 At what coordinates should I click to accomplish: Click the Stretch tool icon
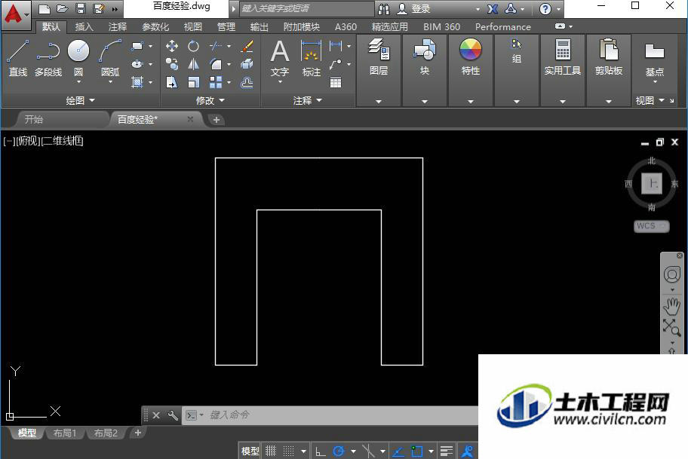click(x=171, y=82)
